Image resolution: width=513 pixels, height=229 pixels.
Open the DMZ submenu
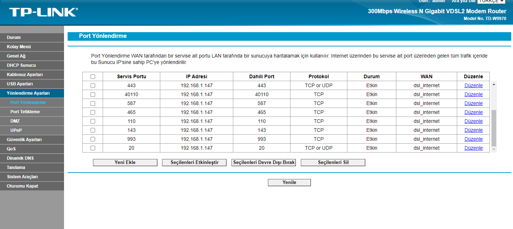tap(32, 121)
